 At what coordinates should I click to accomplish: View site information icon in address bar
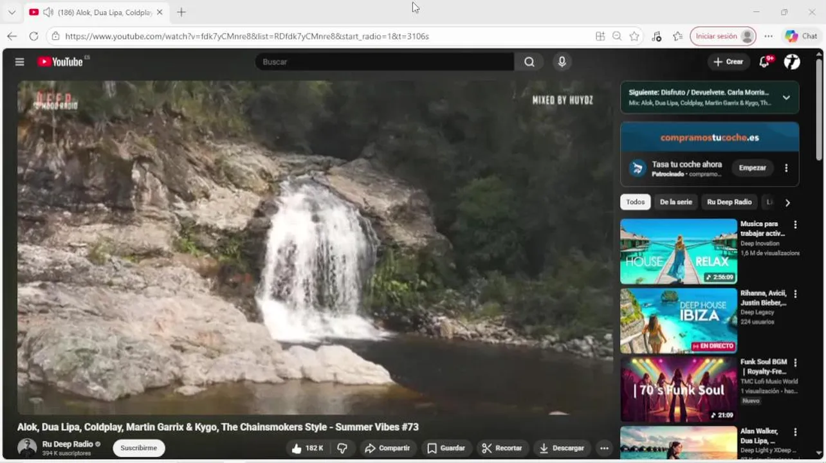pos(56,36)
